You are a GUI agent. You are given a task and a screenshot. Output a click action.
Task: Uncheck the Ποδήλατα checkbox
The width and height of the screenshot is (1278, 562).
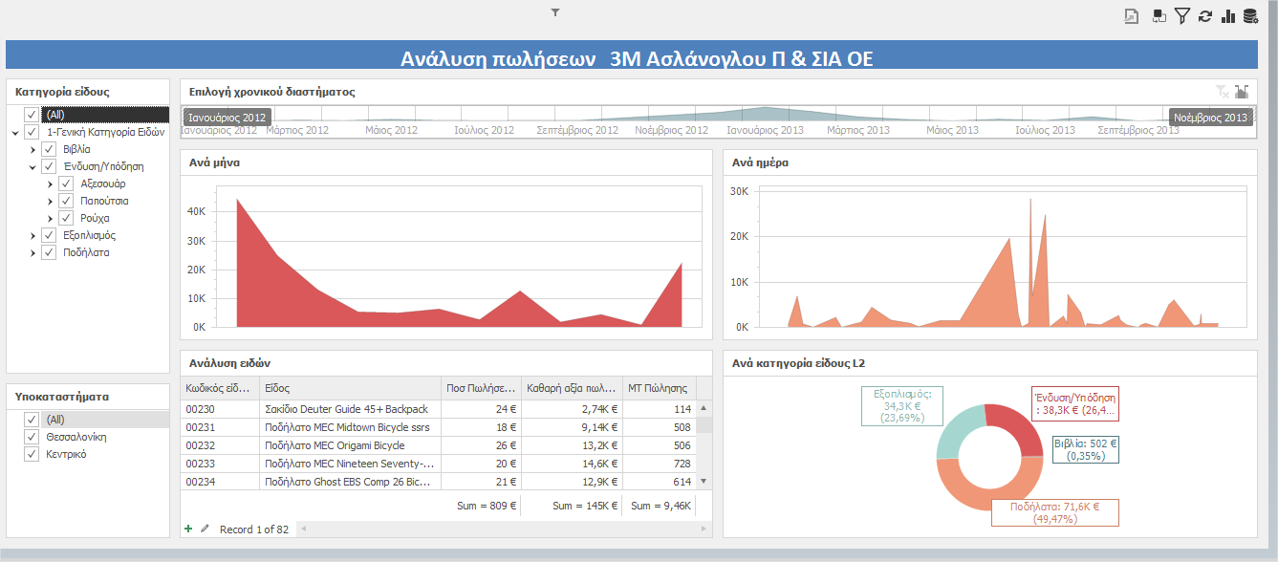coord(49,252)
